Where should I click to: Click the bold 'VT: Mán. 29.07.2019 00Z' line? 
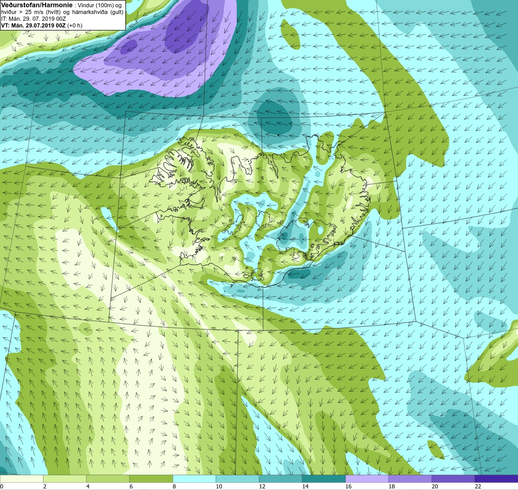pyautogui.click(x=34, y=25)
